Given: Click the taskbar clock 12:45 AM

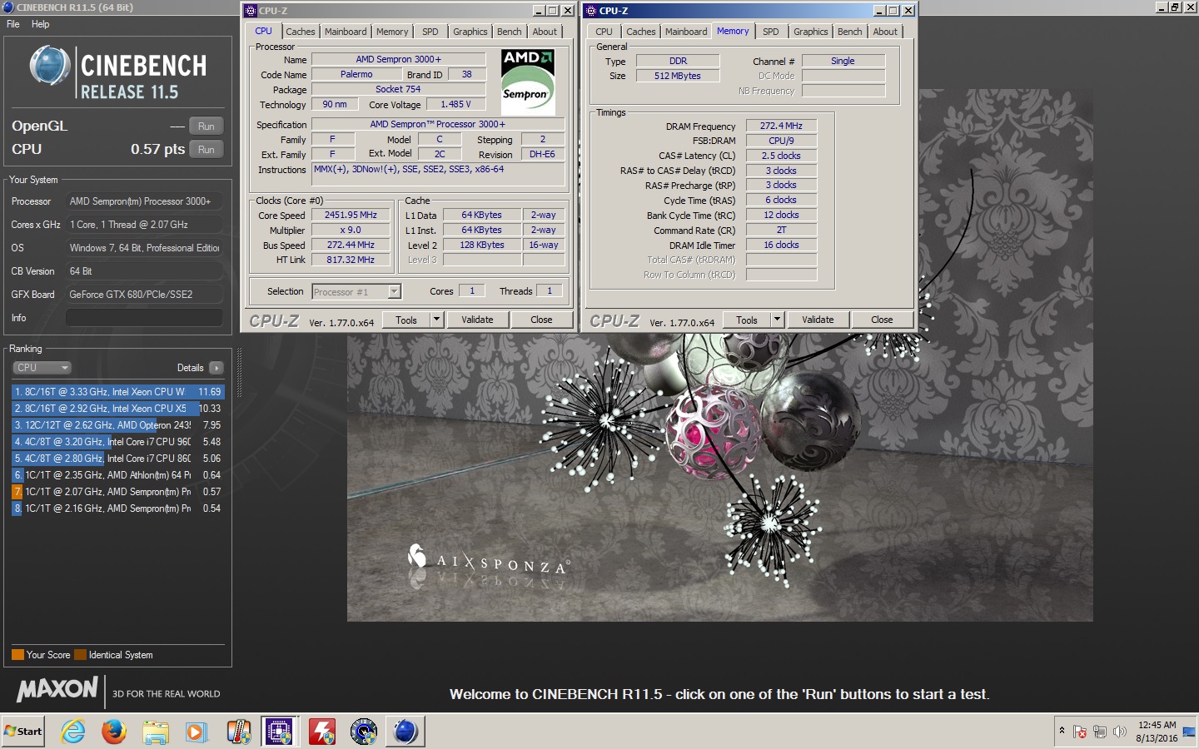Looking at the screenshot, I should click(1157, 725).
